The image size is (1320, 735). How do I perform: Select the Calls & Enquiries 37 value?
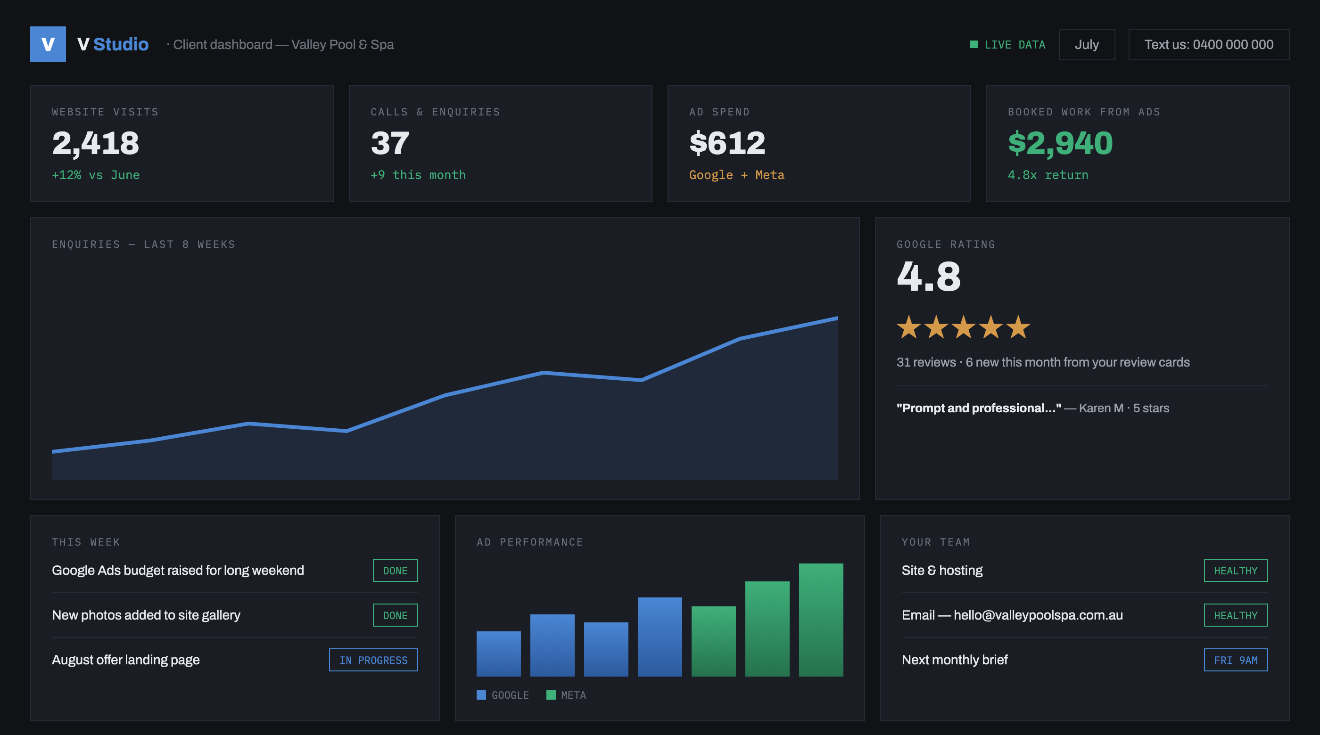click(x=390, y=143)
